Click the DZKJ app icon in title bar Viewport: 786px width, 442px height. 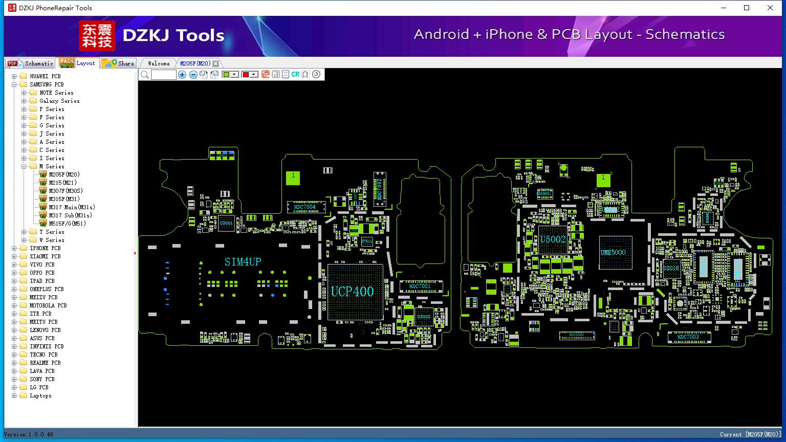coord(12,8)
